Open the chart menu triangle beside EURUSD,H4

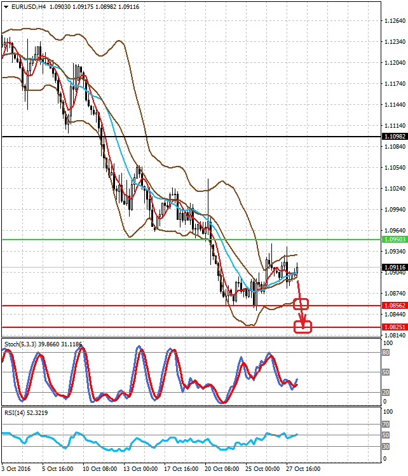tap(6, 7)
